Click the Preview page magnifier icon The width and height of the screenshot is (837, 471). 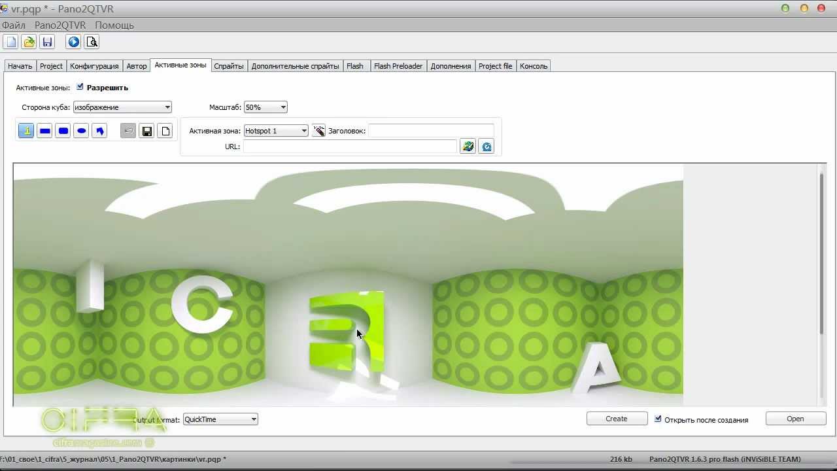(92, 42)
